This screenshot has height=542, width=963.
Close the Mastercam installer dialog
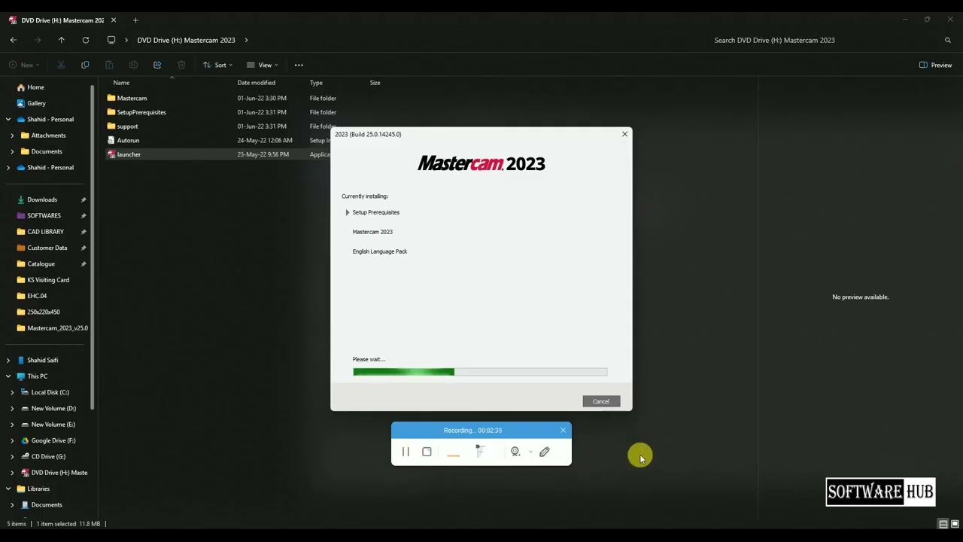pyautogui.click(x=624, y=134)
